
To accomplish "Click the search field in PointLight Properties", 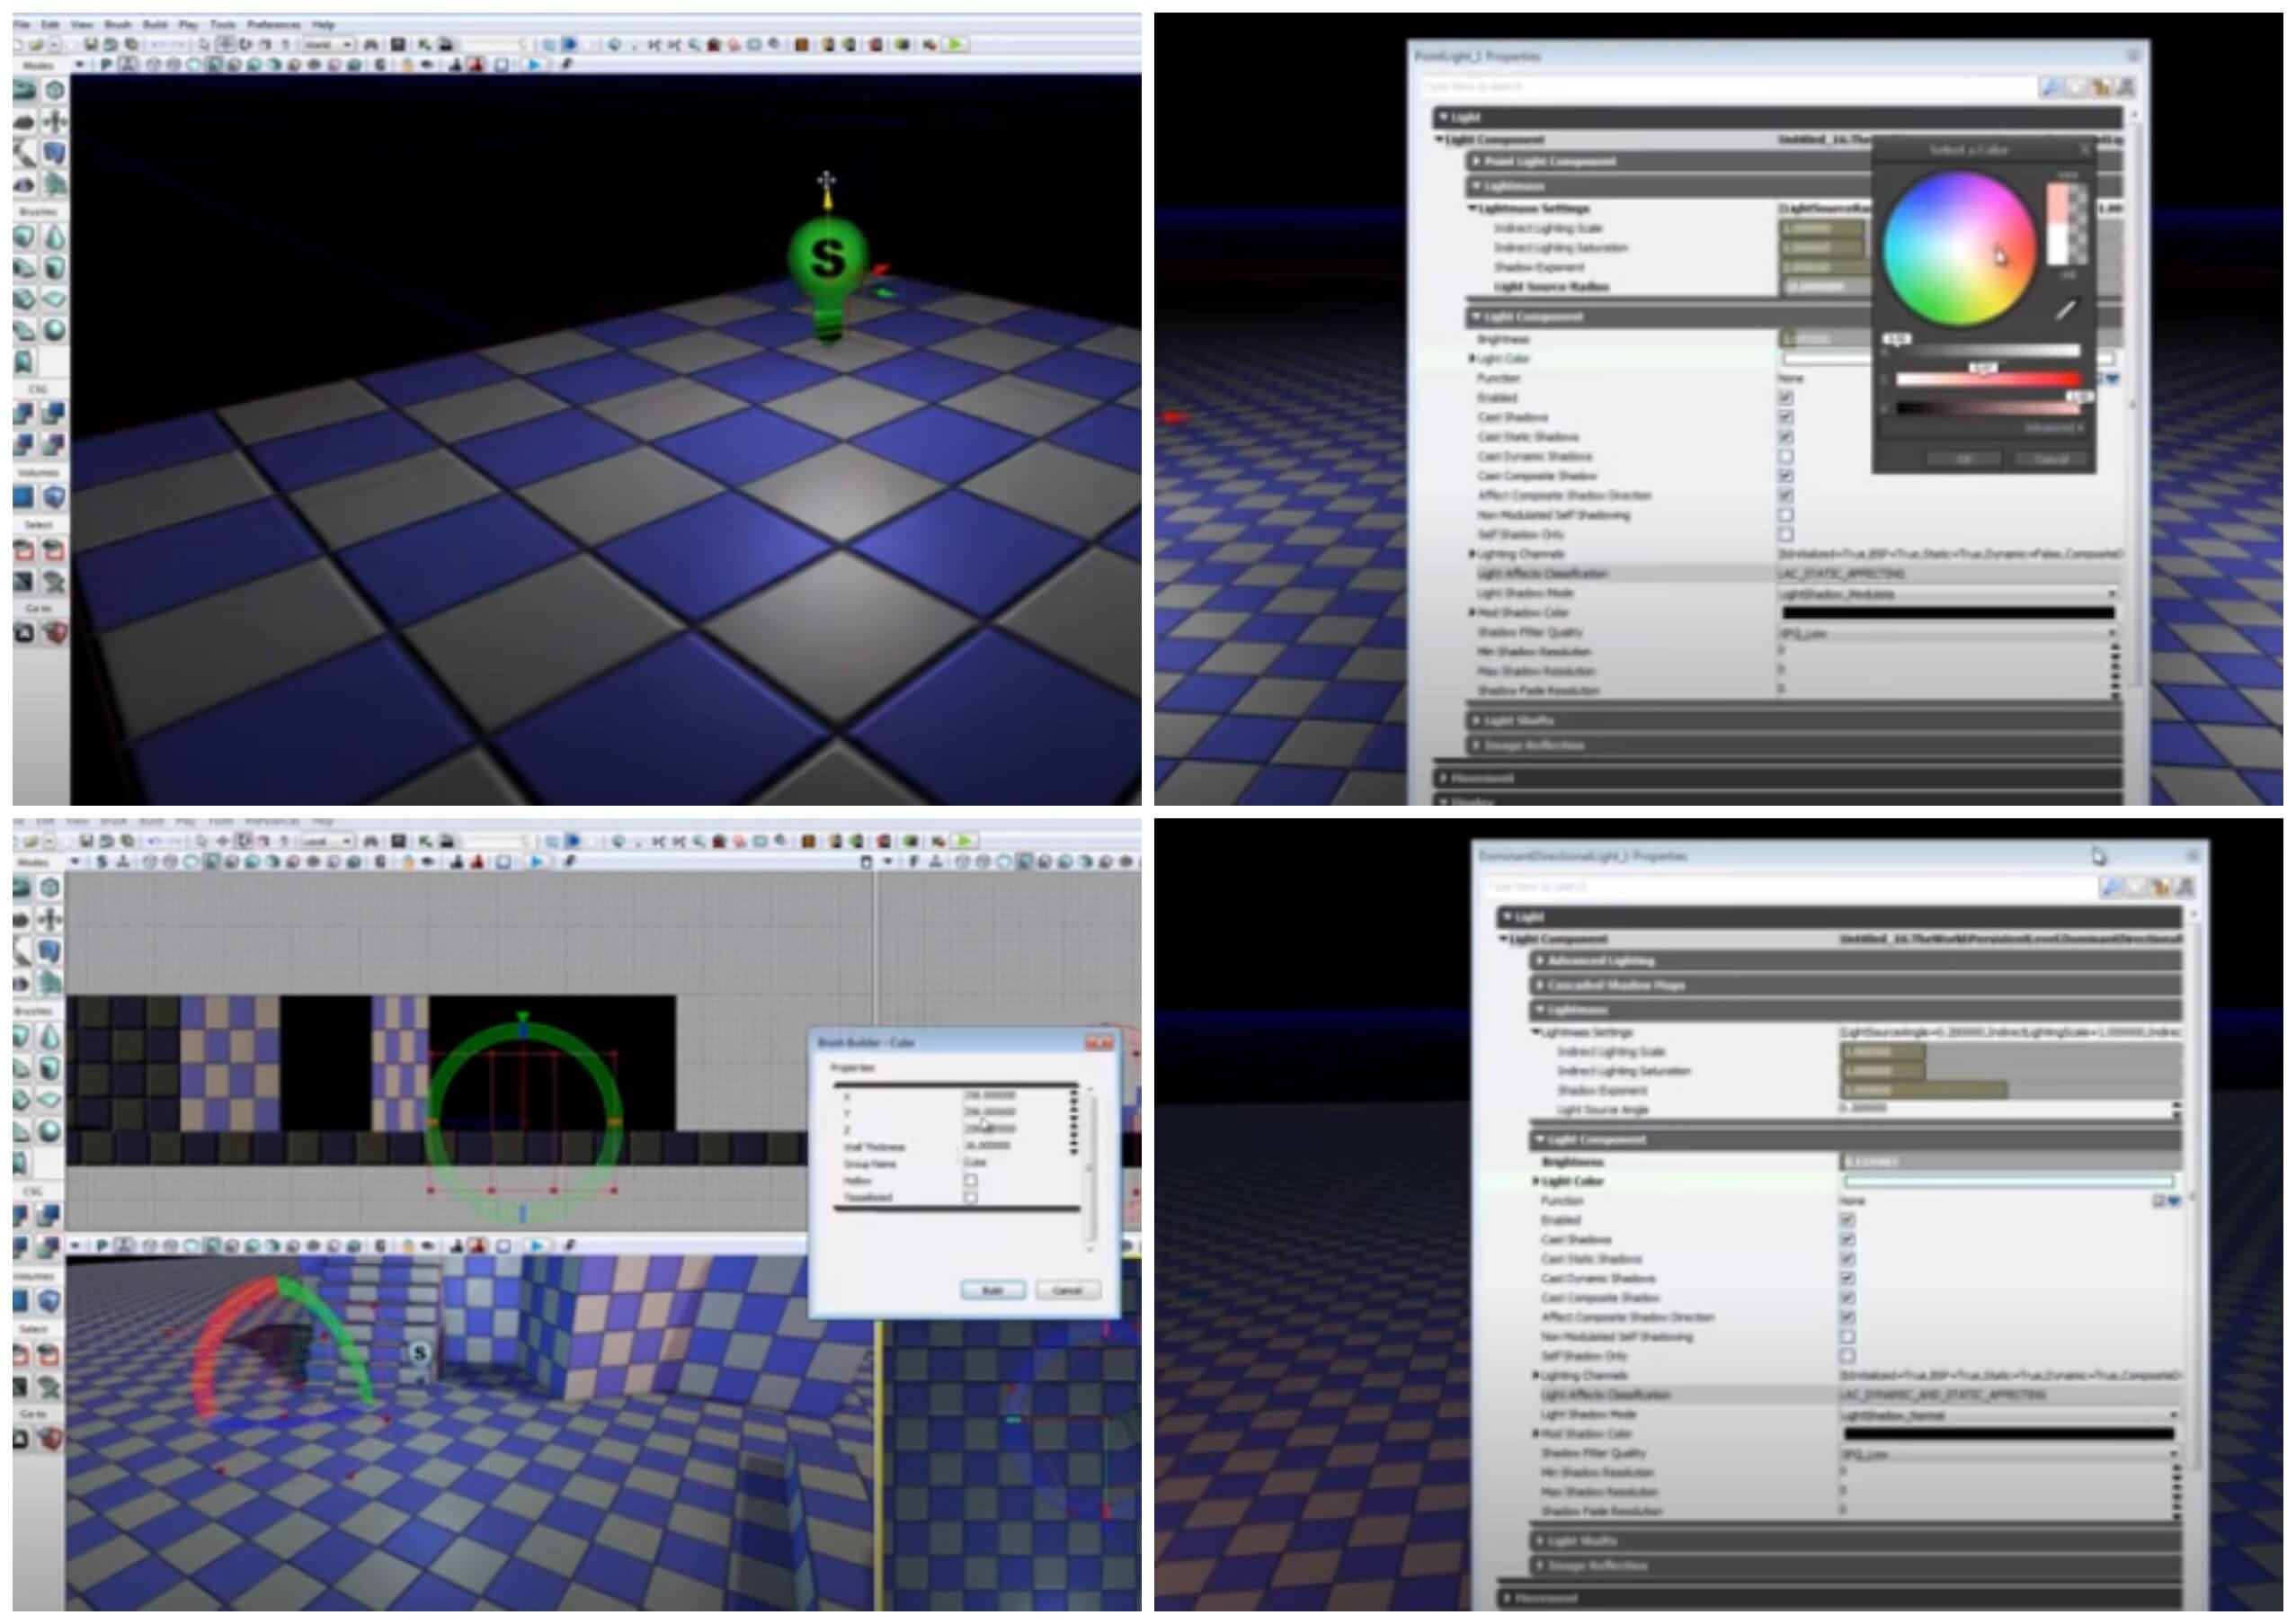I will (x=1727, y=88).
